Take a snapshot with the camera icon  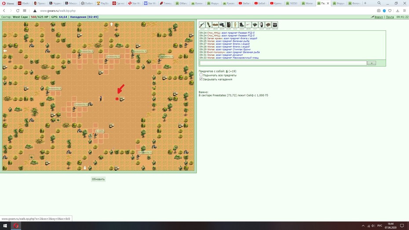pos(379,11)
